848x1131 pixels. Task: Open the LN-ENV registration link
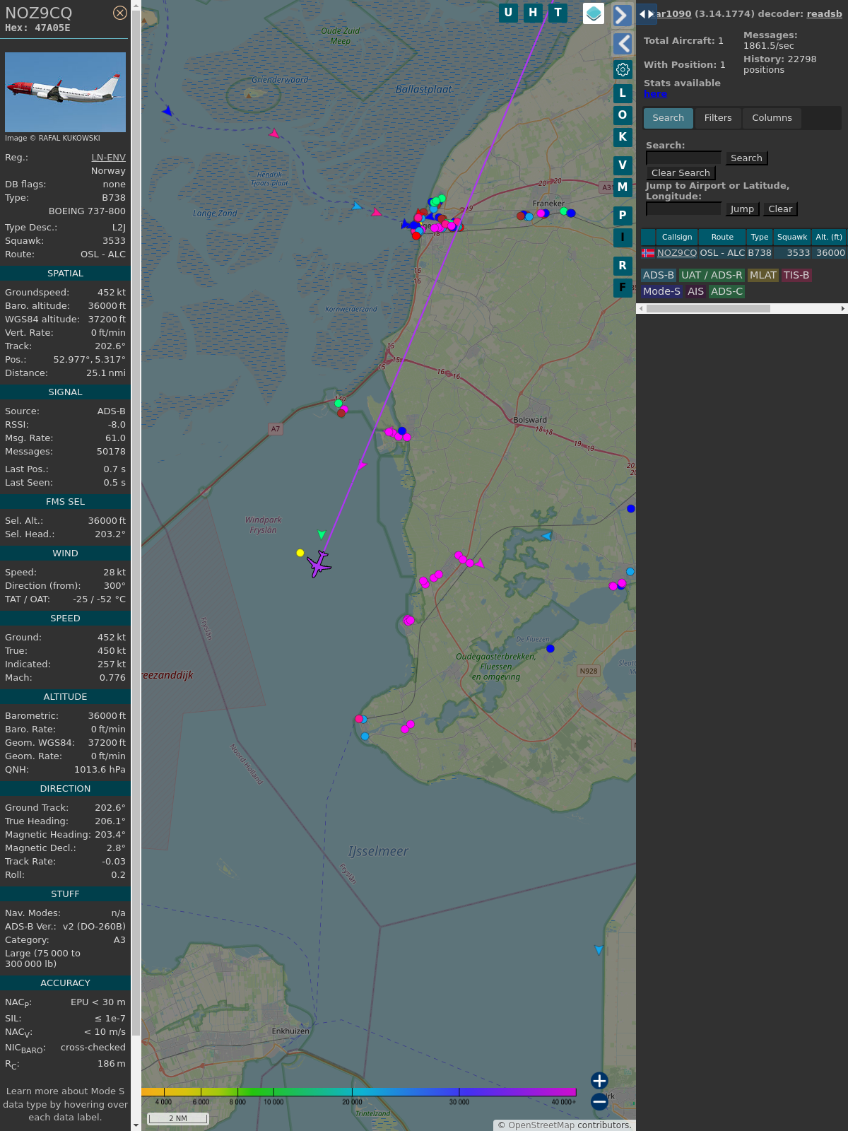[x=108, y=158]
